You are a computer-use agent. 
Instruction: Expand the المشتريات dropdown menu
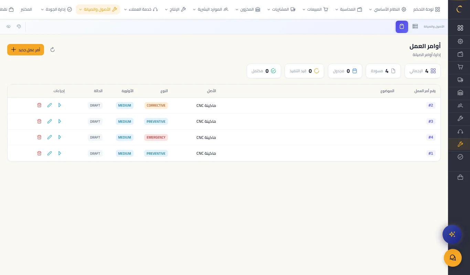[281, 9]
